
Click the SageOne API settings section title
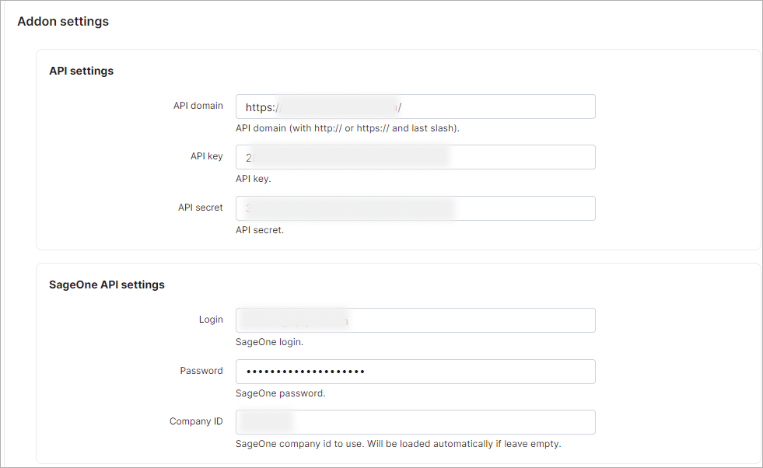[107, 285]
